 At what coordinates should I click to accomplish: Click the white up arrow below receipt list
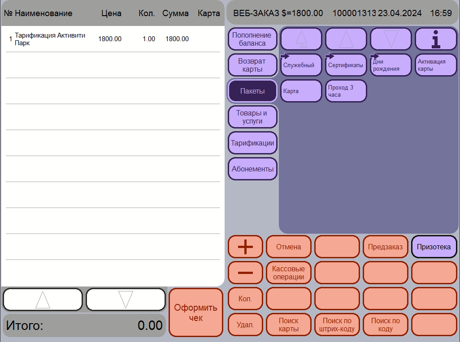point(43,299)
